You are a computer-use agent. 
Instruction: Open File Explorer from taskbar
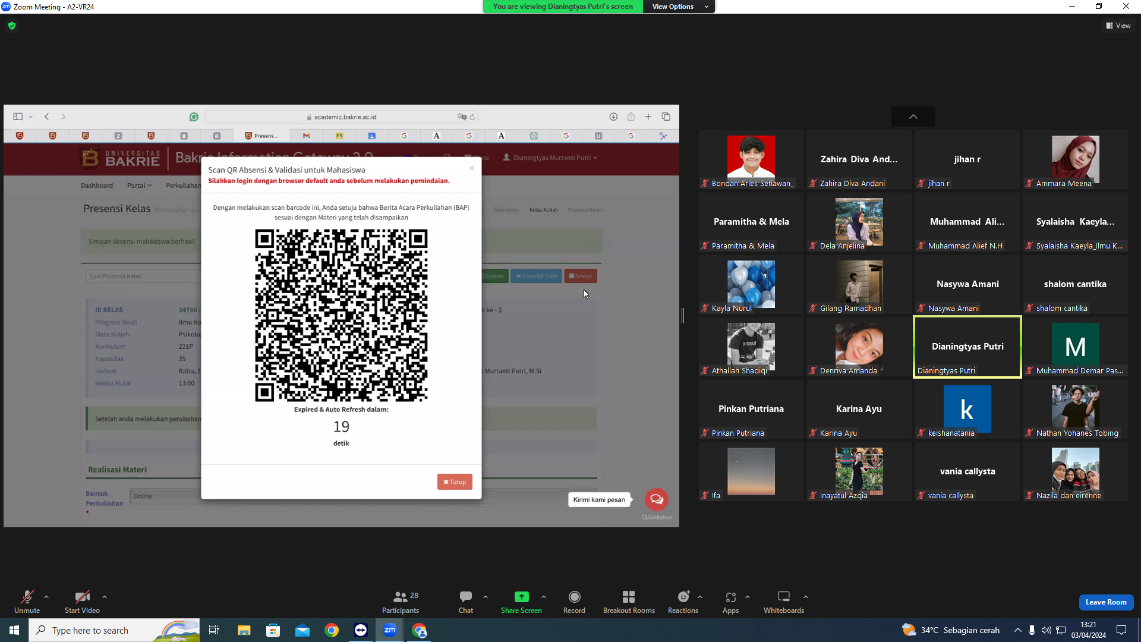pyautogui.click(x=244, y=630)
